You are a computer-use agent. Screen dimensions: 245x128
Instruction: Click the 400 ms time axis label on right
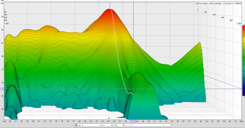(x=214, y=15)
